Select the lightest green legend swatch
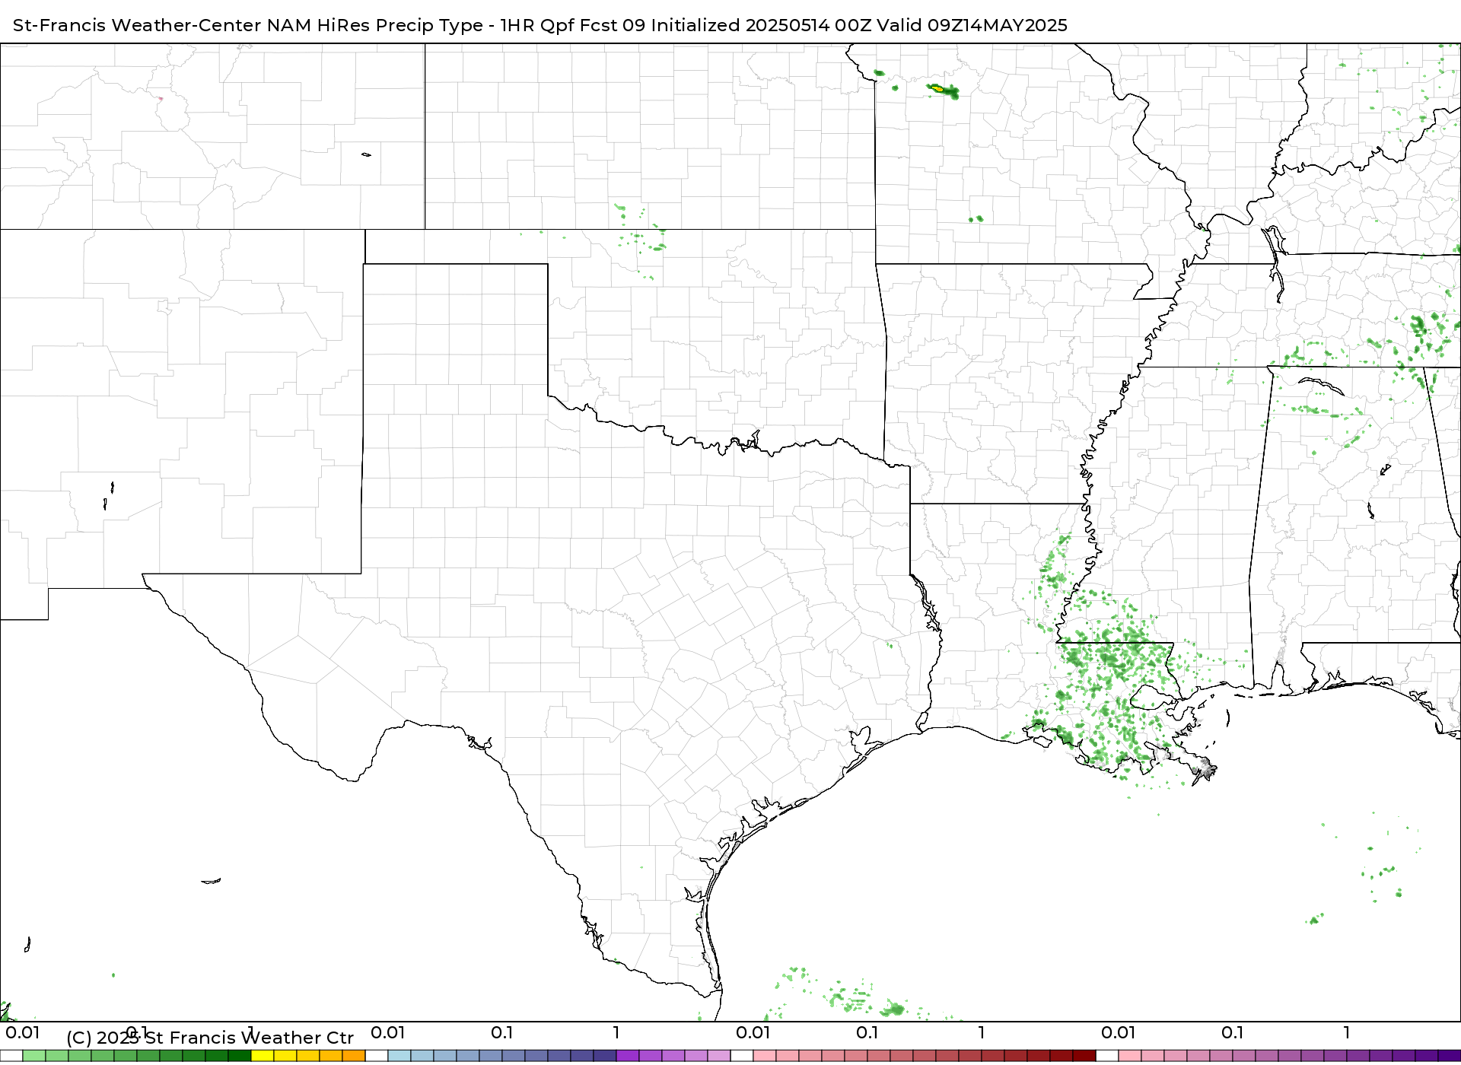This screenshot has height=1065, width=1461. pyautogui.click(x=34, y=1056)
